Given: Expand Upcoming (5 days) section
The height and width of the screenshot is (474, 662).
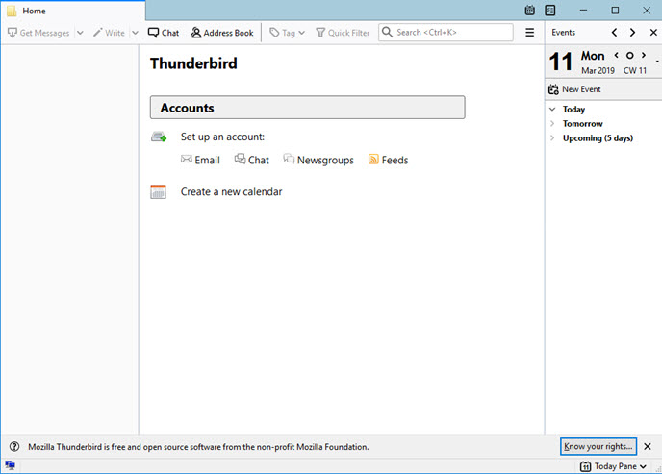Looking at the screenshot, I should [x=552, y=137].
